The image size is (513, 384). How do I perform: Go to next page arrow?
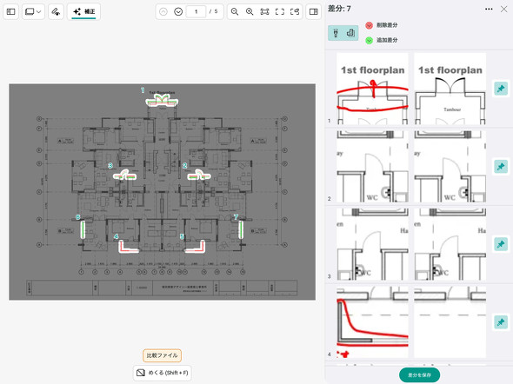(x=178, y=12)
